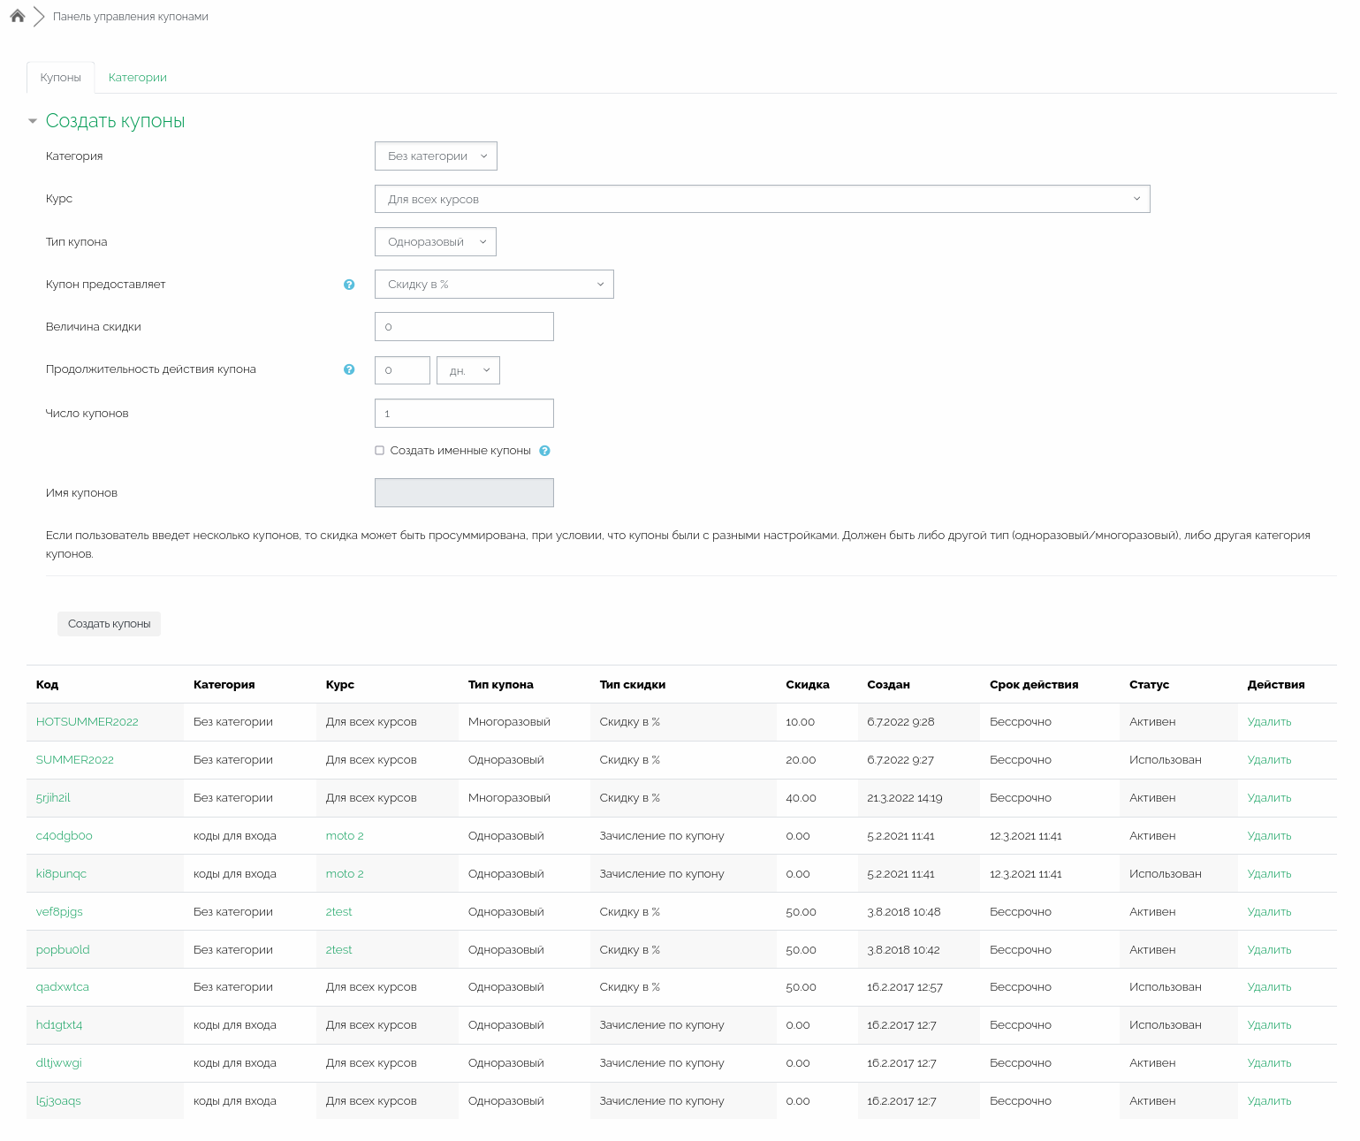Open coupon code SUMMER2022
The width and height of the screenshot is (1360, 1141).
(74, 760)
